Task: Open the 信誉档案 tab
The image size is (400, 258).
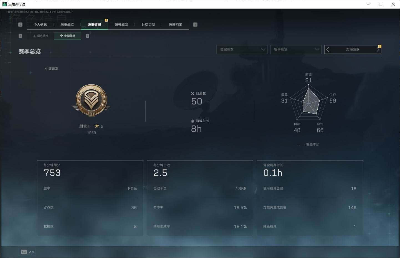Action: point(175,25)
